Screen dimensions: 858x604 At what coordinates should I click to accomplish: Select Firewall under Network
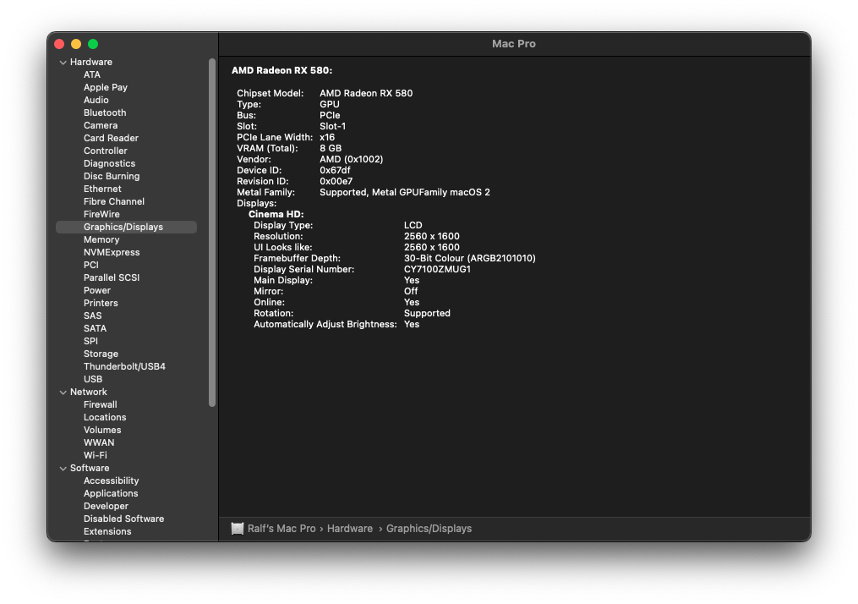coord(100,404)
